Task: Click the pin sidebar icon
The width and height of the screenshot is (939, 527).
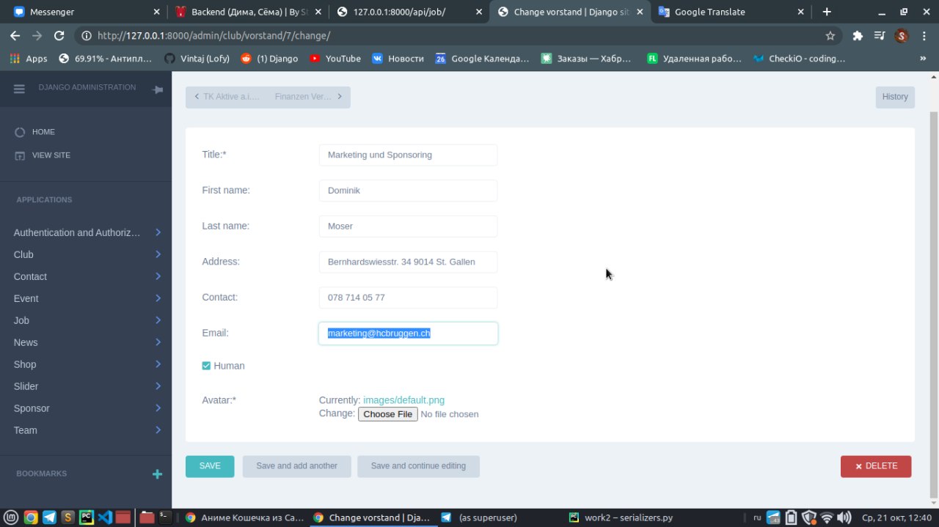Action: (157, 89)
